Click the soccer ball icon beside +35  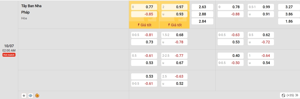coord(283,95)
